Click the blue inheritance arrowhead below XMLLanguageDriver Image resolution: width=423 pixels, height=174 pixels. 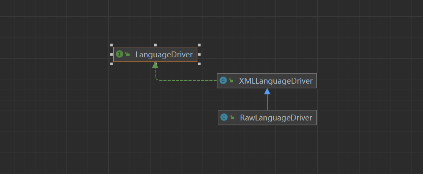point(267,91)
